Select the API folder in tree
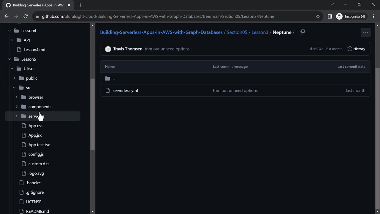This screenshot has height=214, width=380. (x=27, y=40)
